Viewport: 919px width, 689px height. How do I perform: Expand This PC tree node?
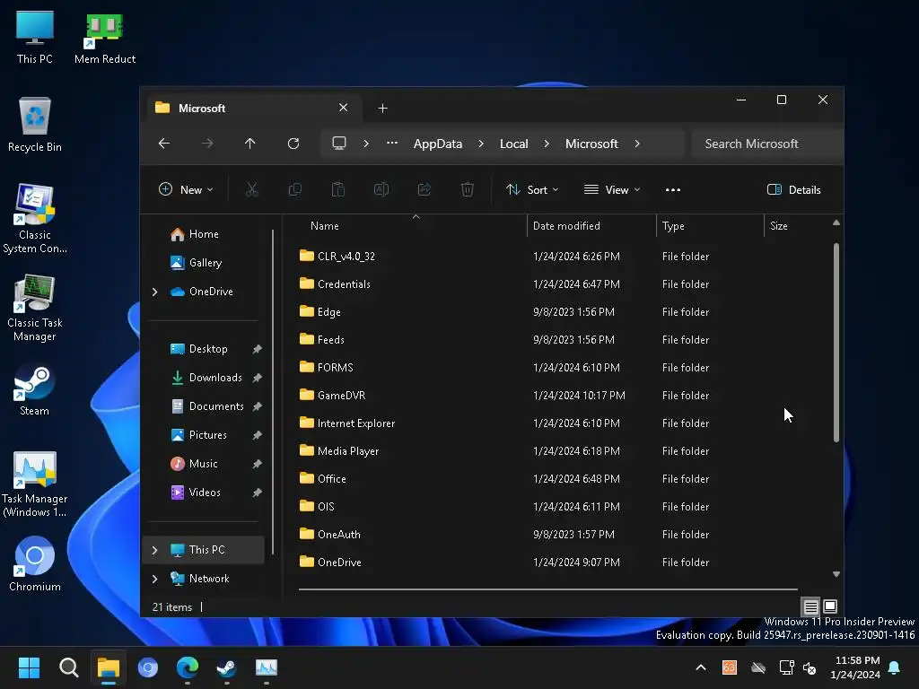[154, 550]
